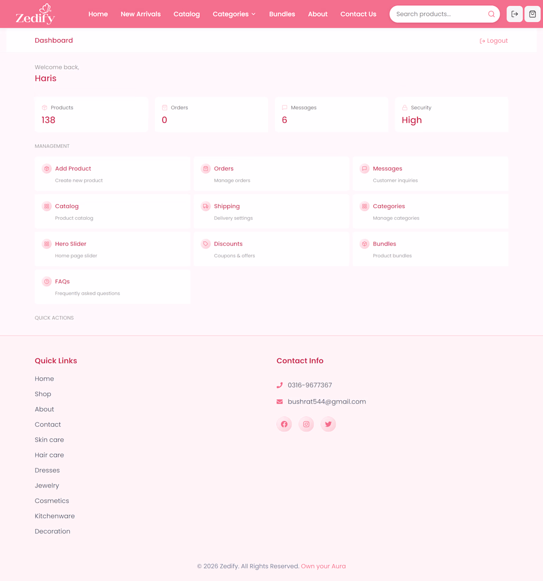The height and width of the screenshot is (581, 543).
Task: Click the Discounts tag icon
Action: tap(206, 244)
